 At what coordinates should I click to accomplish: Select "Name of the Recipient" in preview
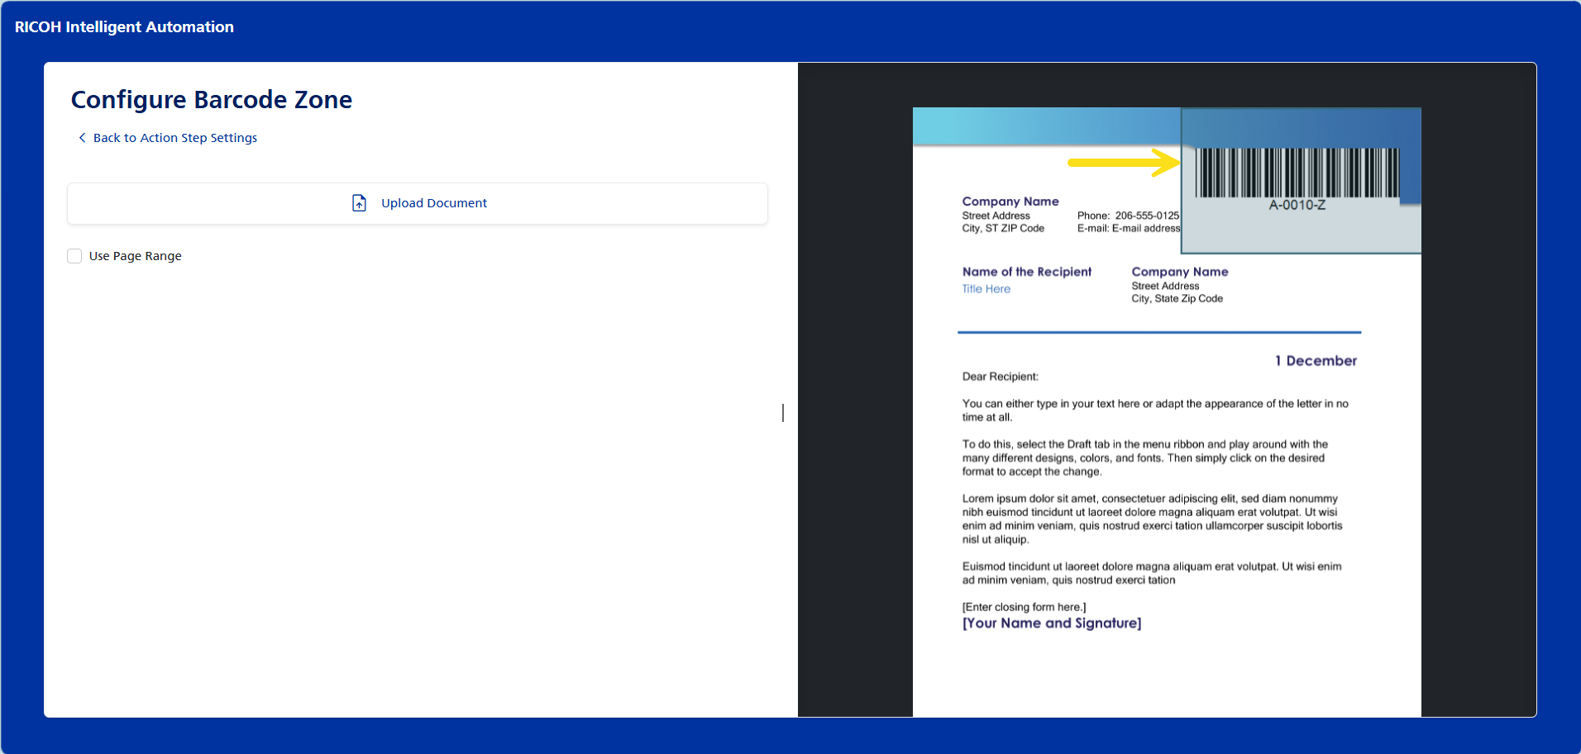1026,272
